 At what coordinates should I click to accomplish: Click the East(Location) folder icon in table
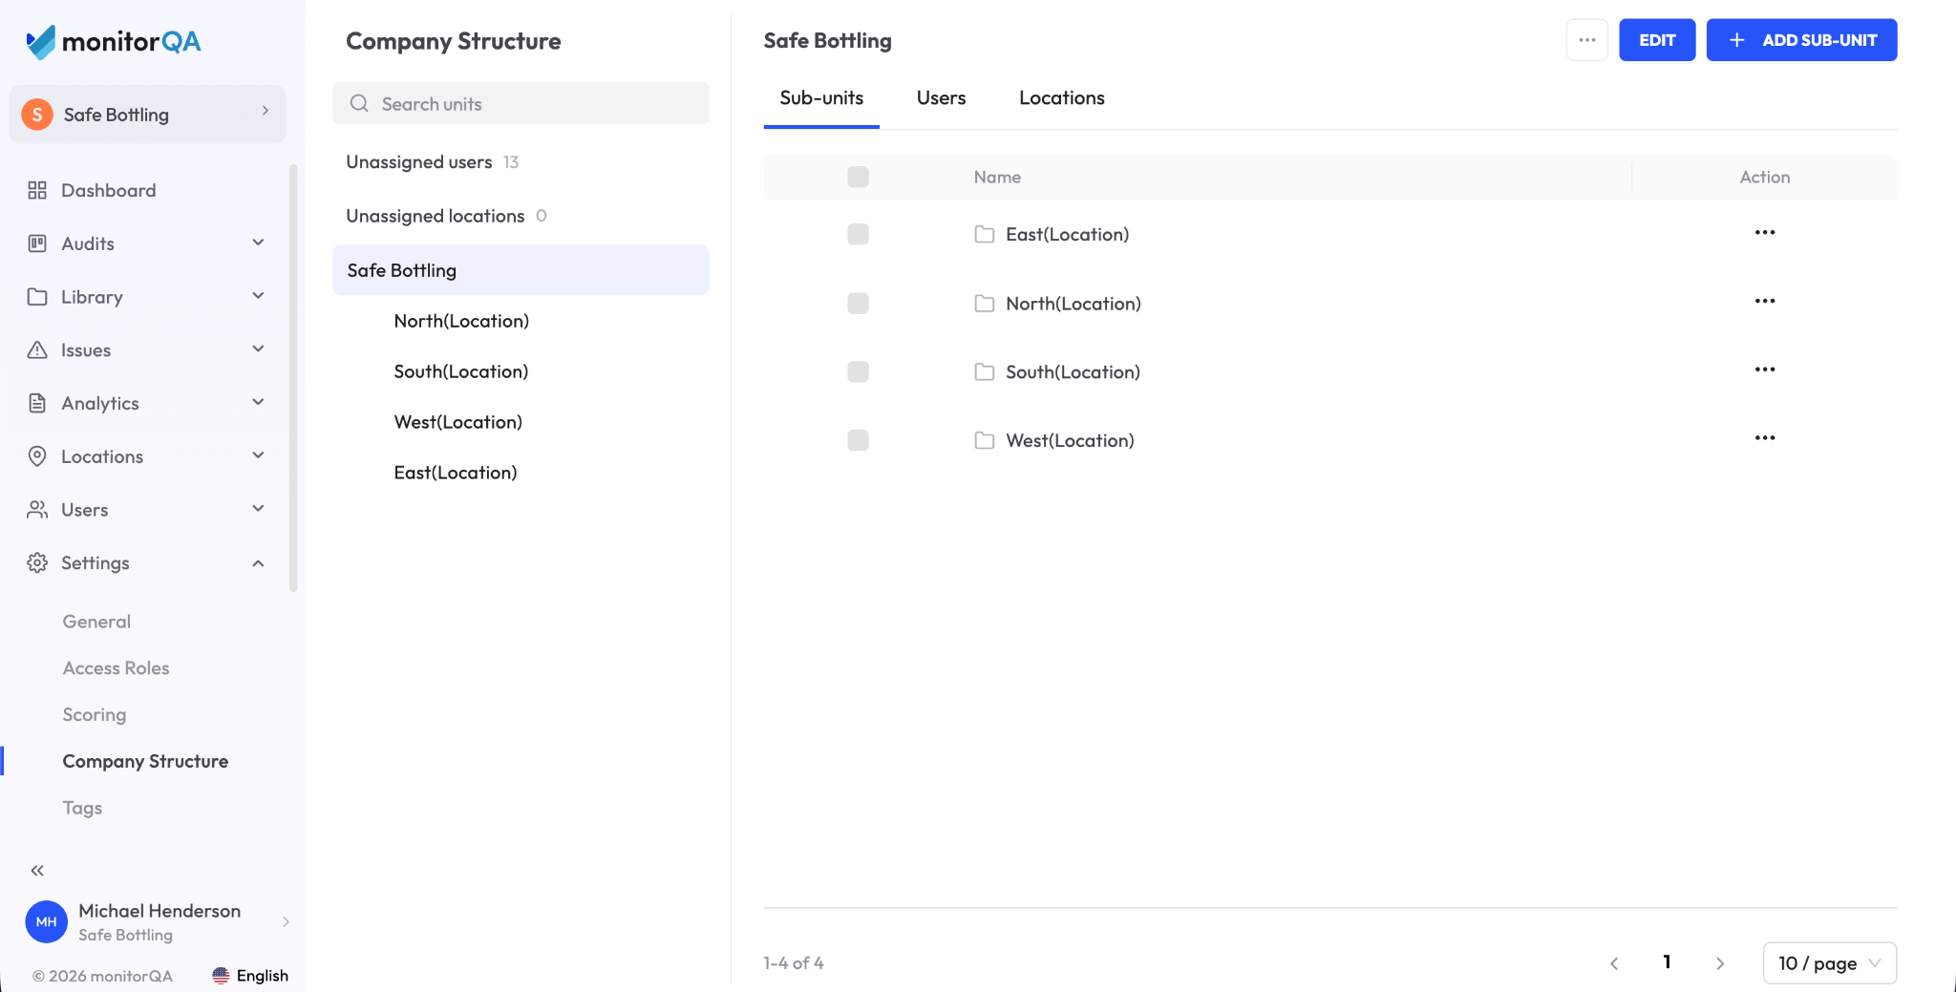(985, 235)
